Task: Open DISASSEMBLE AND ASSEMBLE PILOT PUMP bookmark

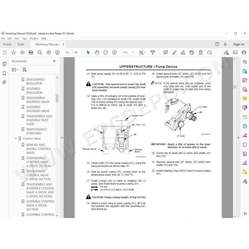Action: click(x=39, y=120)
